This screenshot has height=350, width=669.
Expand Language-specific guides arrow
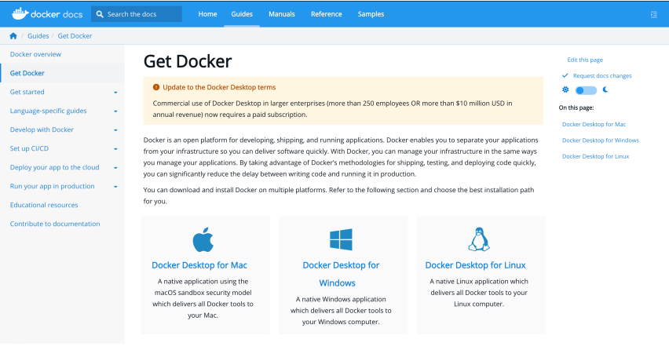click(x=115, y=111)
